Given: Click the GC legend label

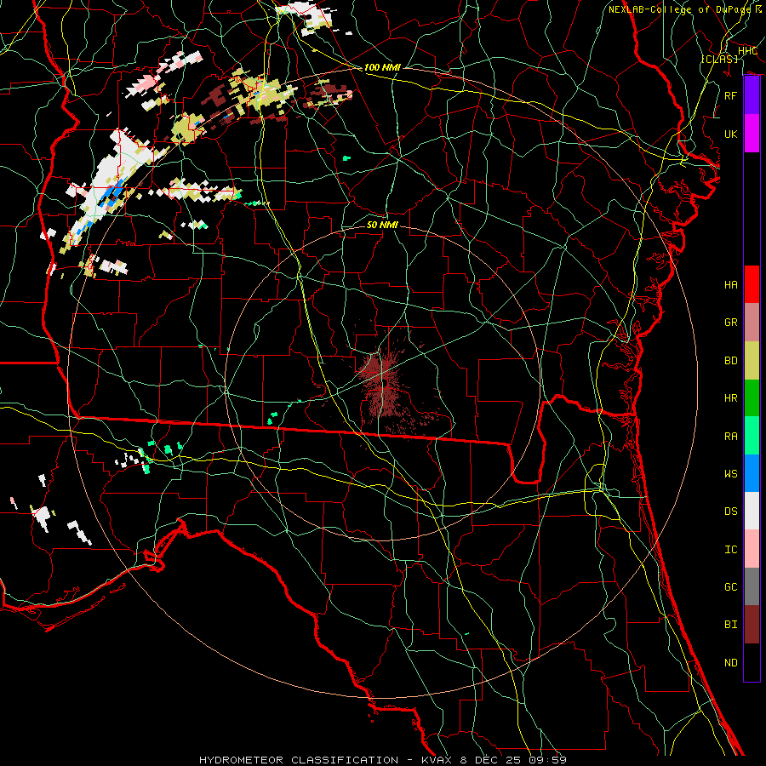Looking at the screenshot, I should [x=731, y=587].
